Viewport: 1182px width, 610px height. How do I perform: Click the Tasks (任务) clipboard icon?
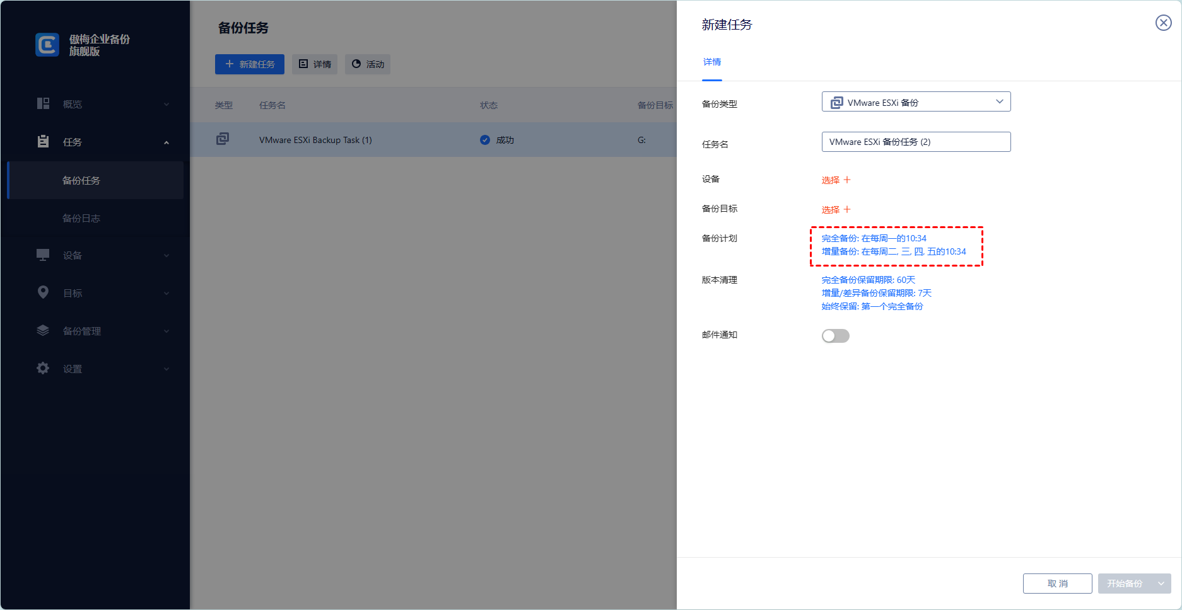coord(43,142)
